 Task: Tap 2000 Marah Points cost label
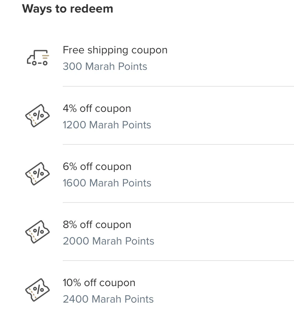(x=109, y=241)
